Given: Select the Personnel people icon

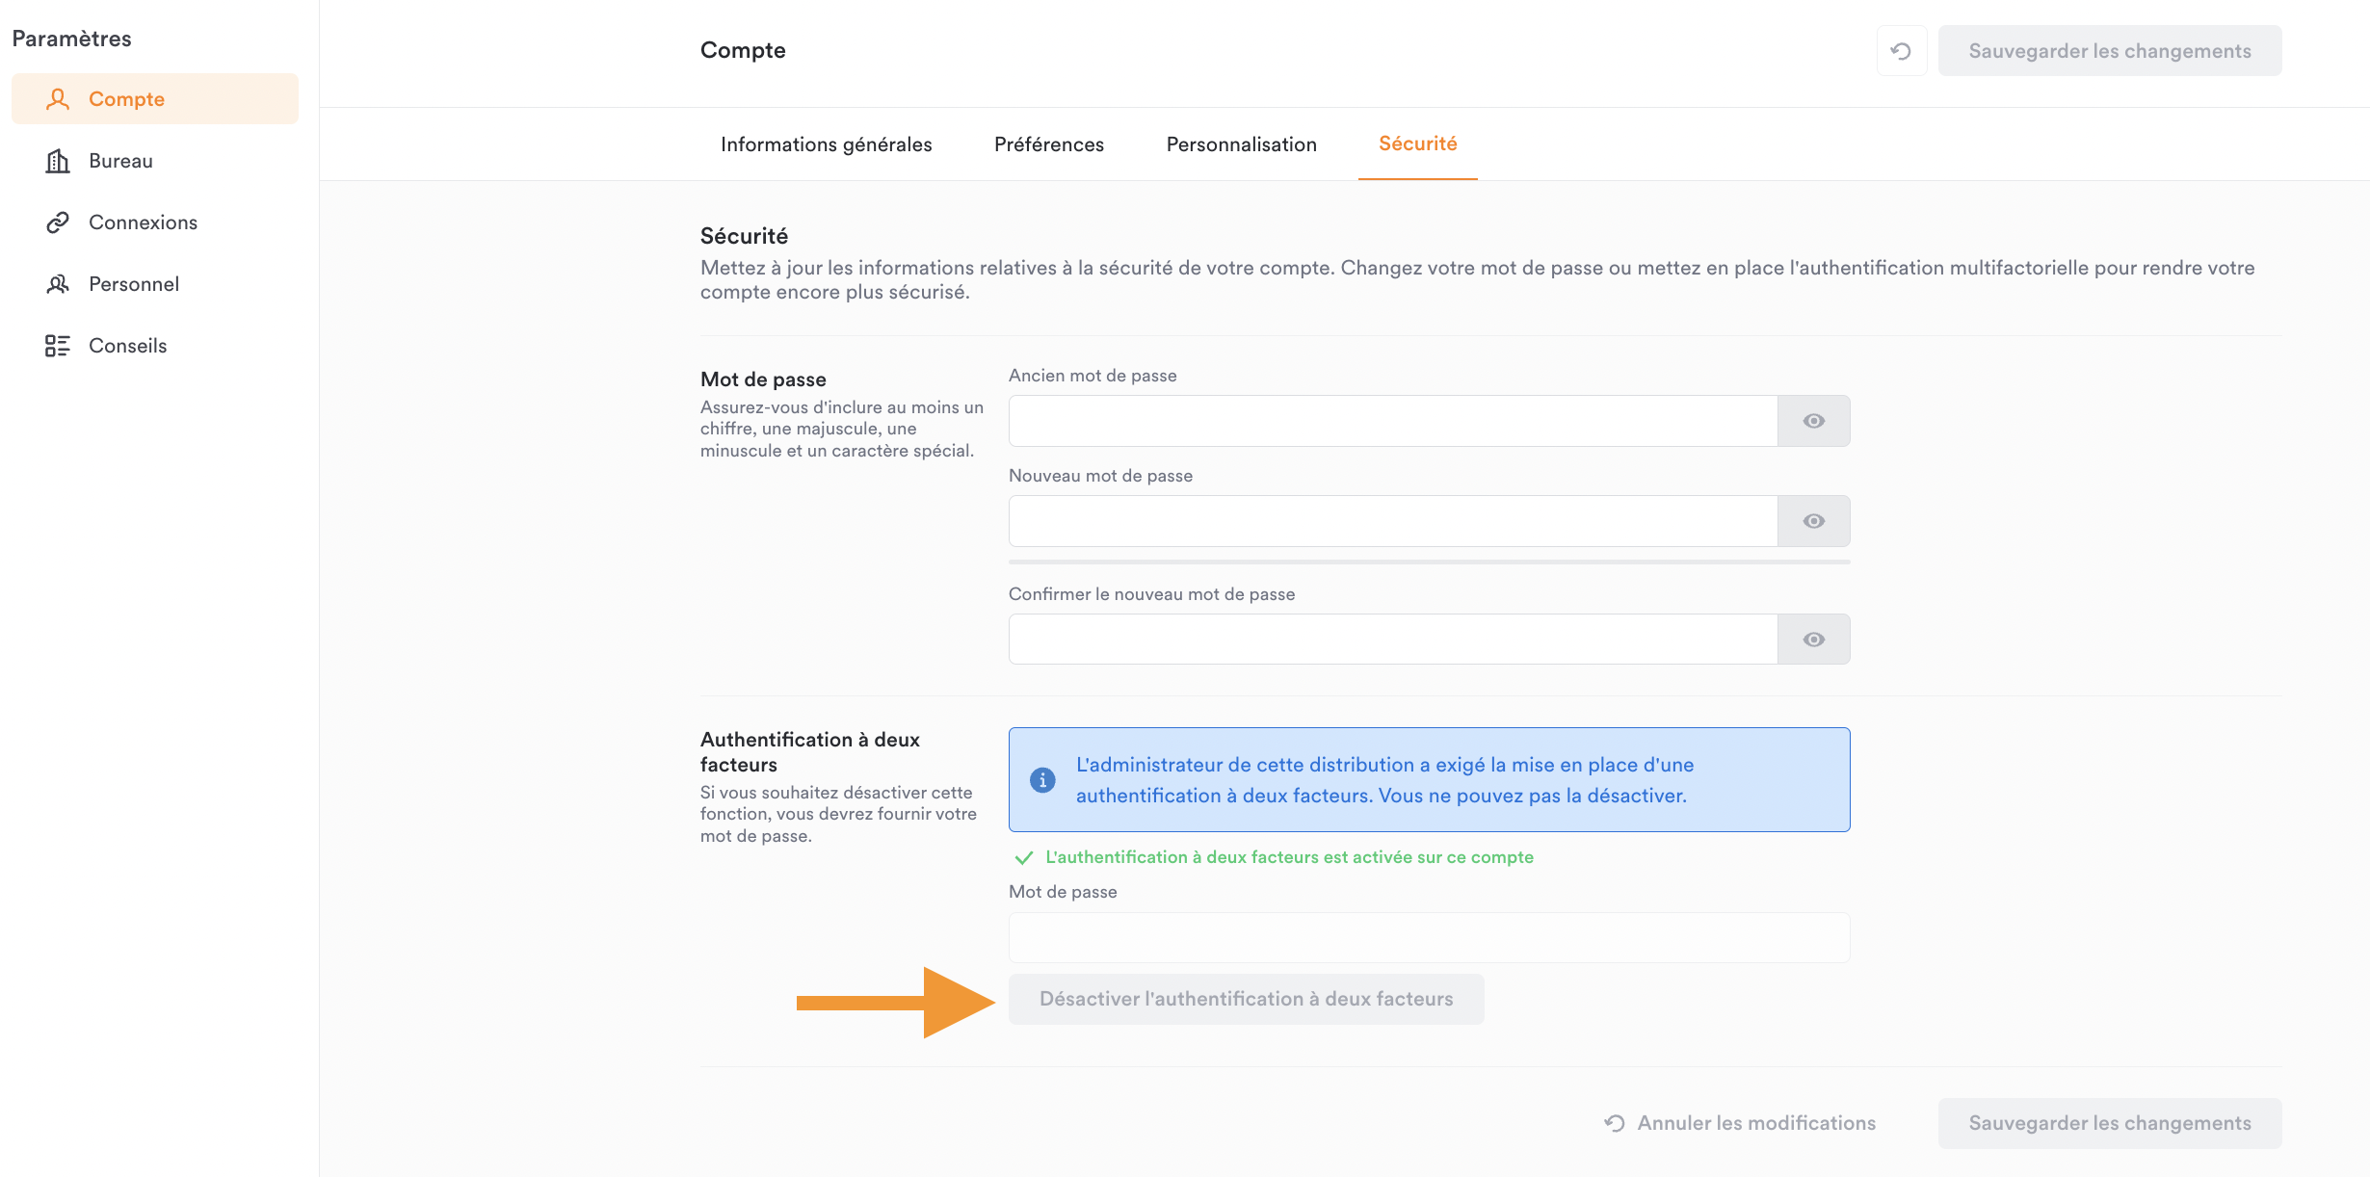Looking at the screenshot, I should tap(58, 284).
